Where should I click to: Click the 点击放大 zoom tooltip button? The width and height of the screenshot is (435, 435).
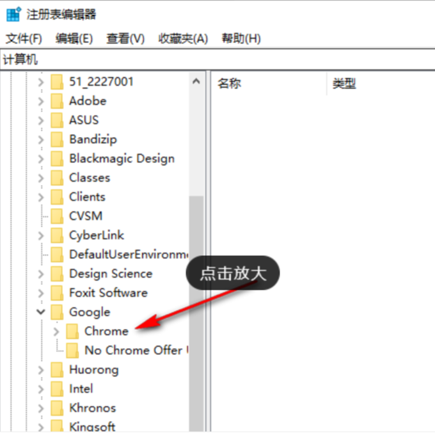233,273
